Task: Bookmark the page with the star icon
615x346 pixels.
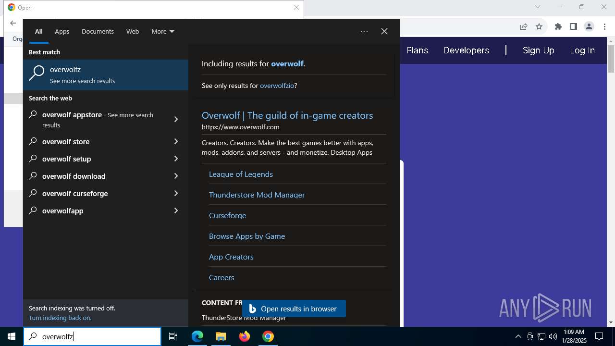Action: 539,27
